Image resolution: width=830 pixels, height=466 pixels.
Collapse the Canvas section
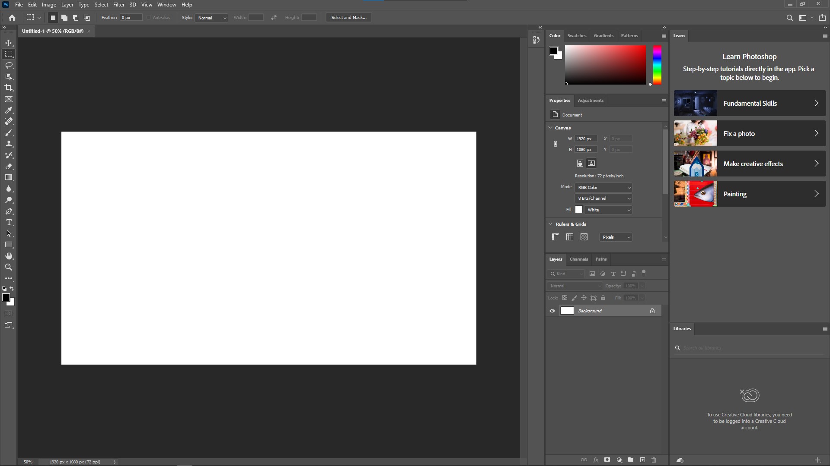[x=550, y=128]
